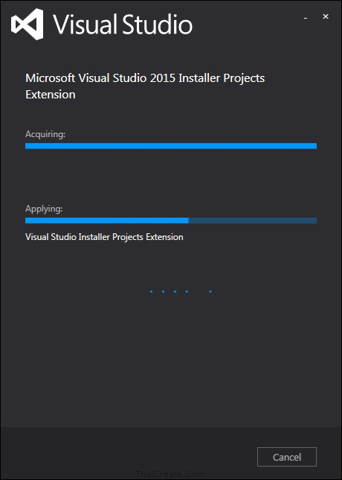Close the Visual Studio installer window

click(x=326, y=17)
